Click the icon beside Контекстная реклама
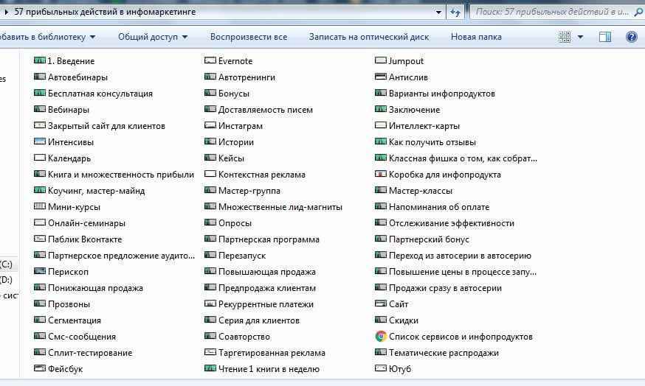The image size is (645, 386). coord(210,174)
